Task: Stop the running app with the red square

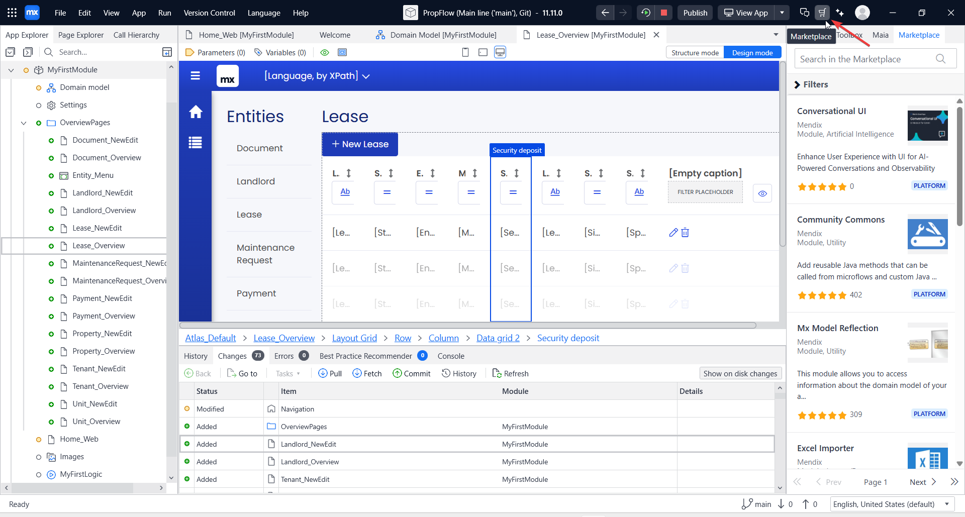Action: coord(664,13)
